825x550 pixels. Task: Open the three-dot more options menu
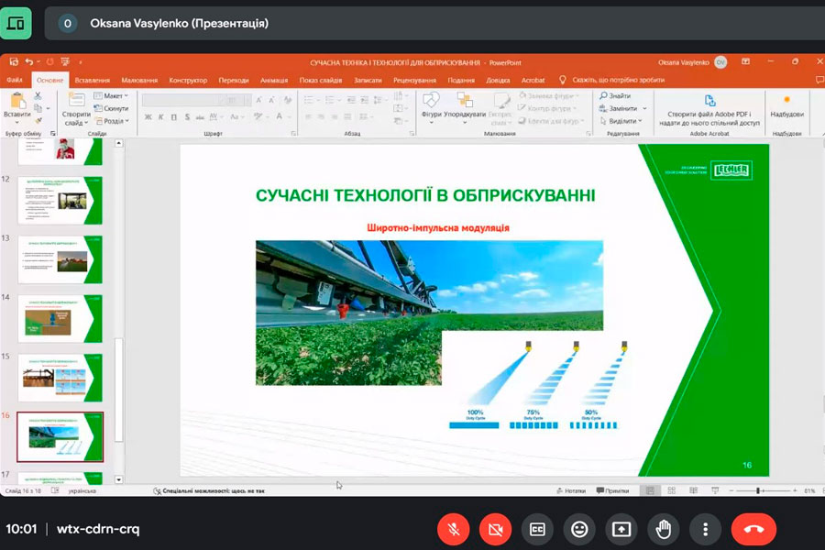pos(705,529)
